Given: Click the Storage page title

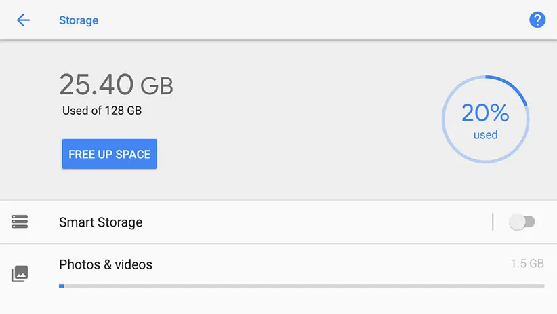Looking at the screenshot, I should tap(78, 20).
